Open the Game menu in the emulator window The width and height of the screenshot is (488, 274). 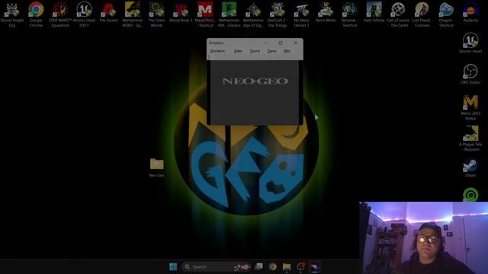pyautogui.click(x=271, y=51)
